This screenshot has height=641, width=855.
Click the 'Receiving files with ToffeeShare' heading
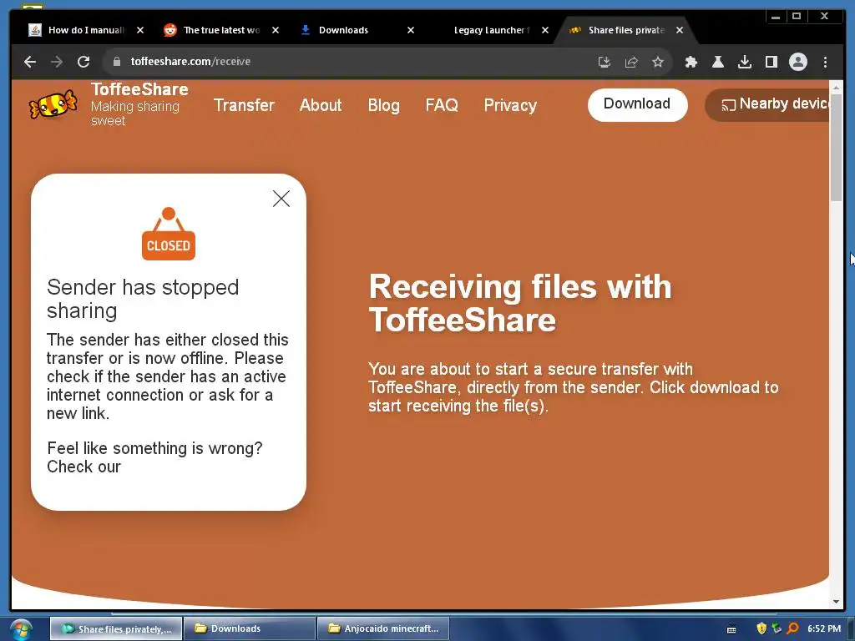pyautogui.click(x=520, y=303)
